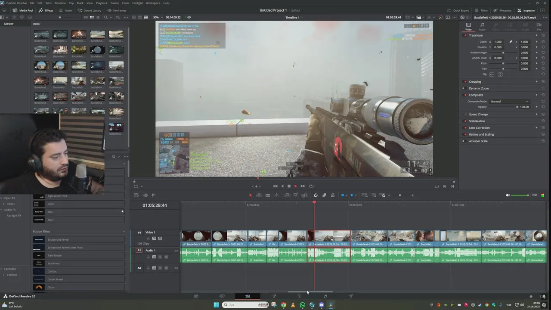The width and height of the screenshot is (551, 310).
Task: Select the timeline Selection Mode arrow tool
Action: [x=251, y=195]
